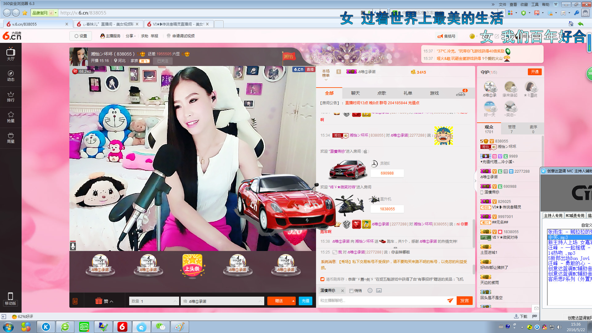Switch to the 礼单 gift list tab
This screenshot has width=592, height=333.
(x=408, y=93)
